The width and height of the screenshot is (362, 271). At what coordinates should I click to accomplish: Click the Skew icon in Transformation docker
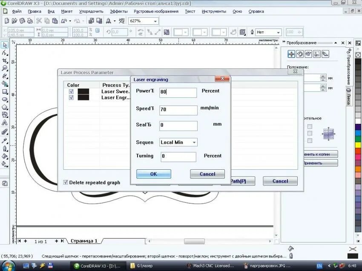click(325, 54)
